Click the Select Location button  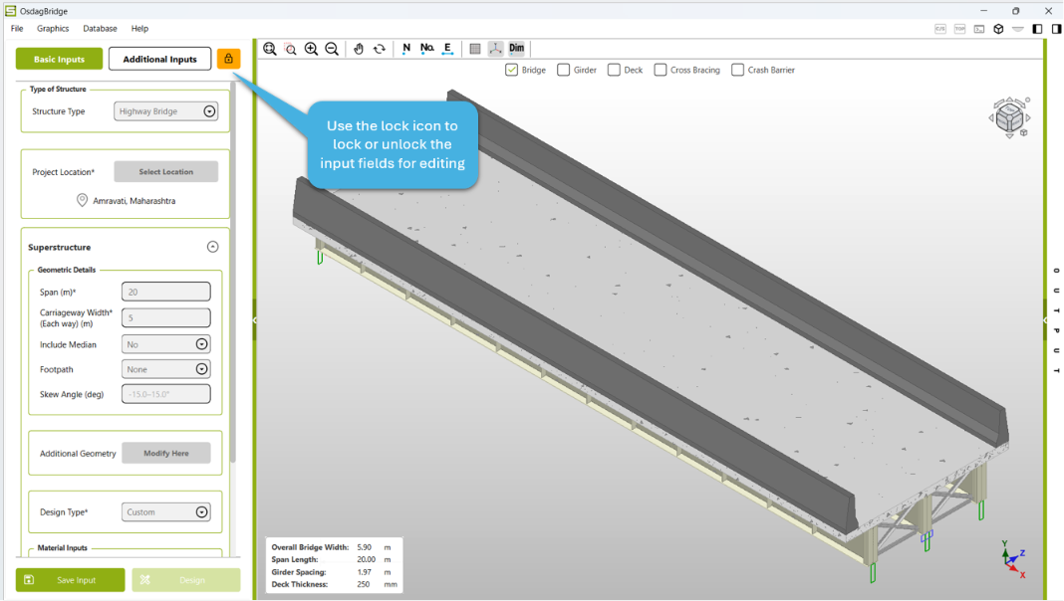click(166, 172)
